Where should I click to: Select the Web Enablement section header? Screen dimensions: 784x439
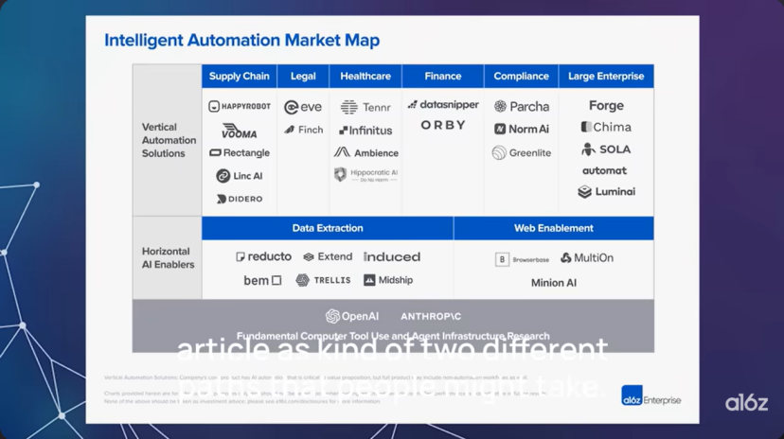[x=554, y=228]
